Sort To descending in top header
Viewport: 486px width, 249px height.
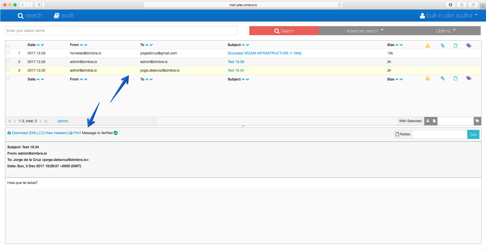[x=151, y=45]
